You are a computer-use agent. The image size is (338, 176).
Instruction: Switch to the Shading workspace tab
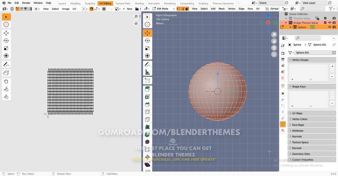tap(139, 3)
